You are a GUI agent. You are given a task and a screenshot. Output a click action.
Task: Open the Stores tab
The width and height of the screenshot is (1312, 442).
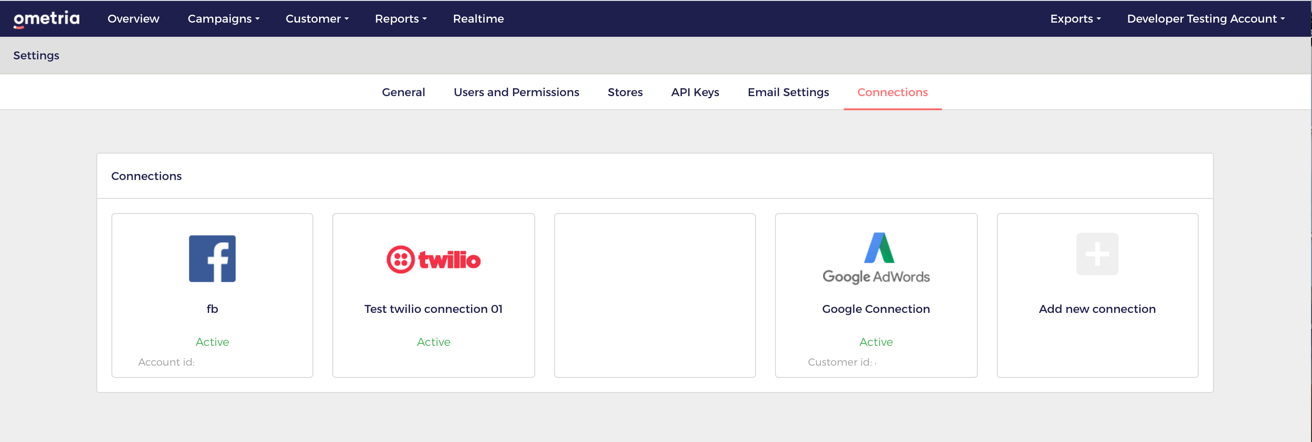[x=625, y=92]
